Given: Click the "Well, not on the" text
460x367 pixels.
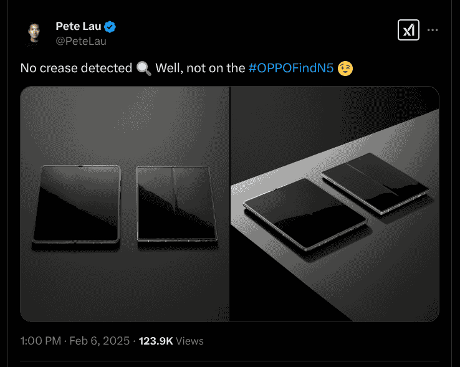Looking at the screenshot, I should point(199,68).
